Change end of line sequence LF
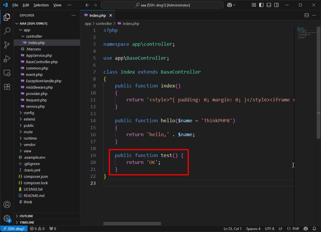The height and width of the screenshot is (232, 321). [x=280, y=229]
